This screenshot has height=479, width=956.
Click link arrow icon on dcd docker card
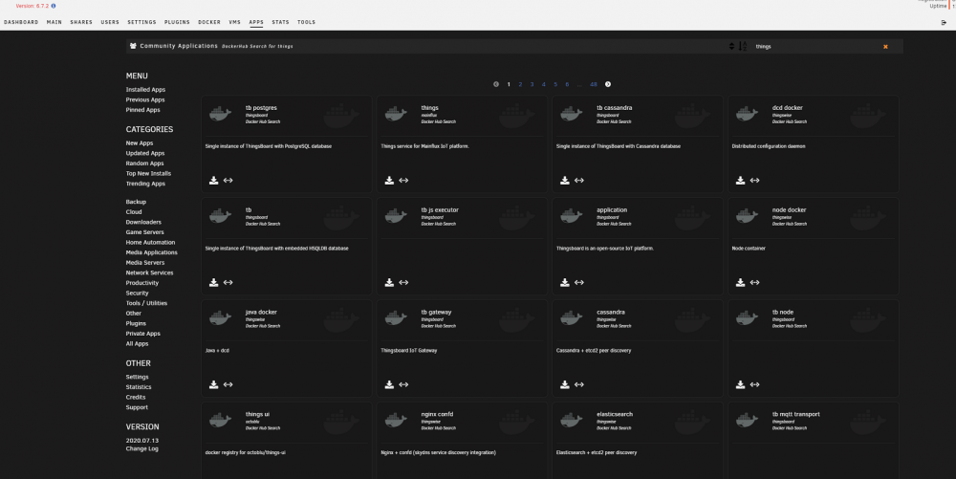(755, 181)
